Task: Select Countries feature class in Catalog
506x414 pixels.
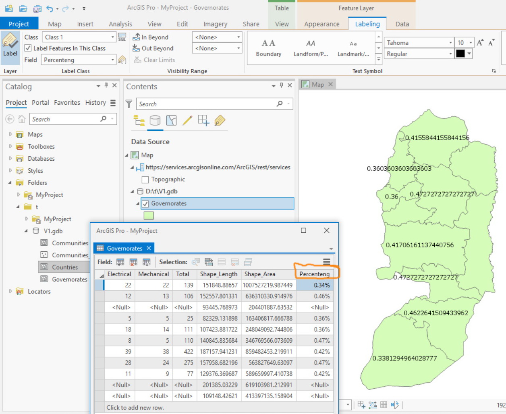Action: click(64, 267)
